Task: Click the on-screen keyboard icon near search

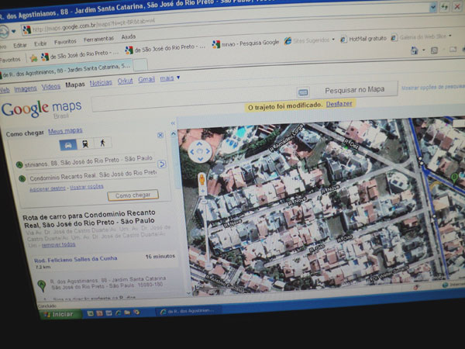Action: click(303, 92)
